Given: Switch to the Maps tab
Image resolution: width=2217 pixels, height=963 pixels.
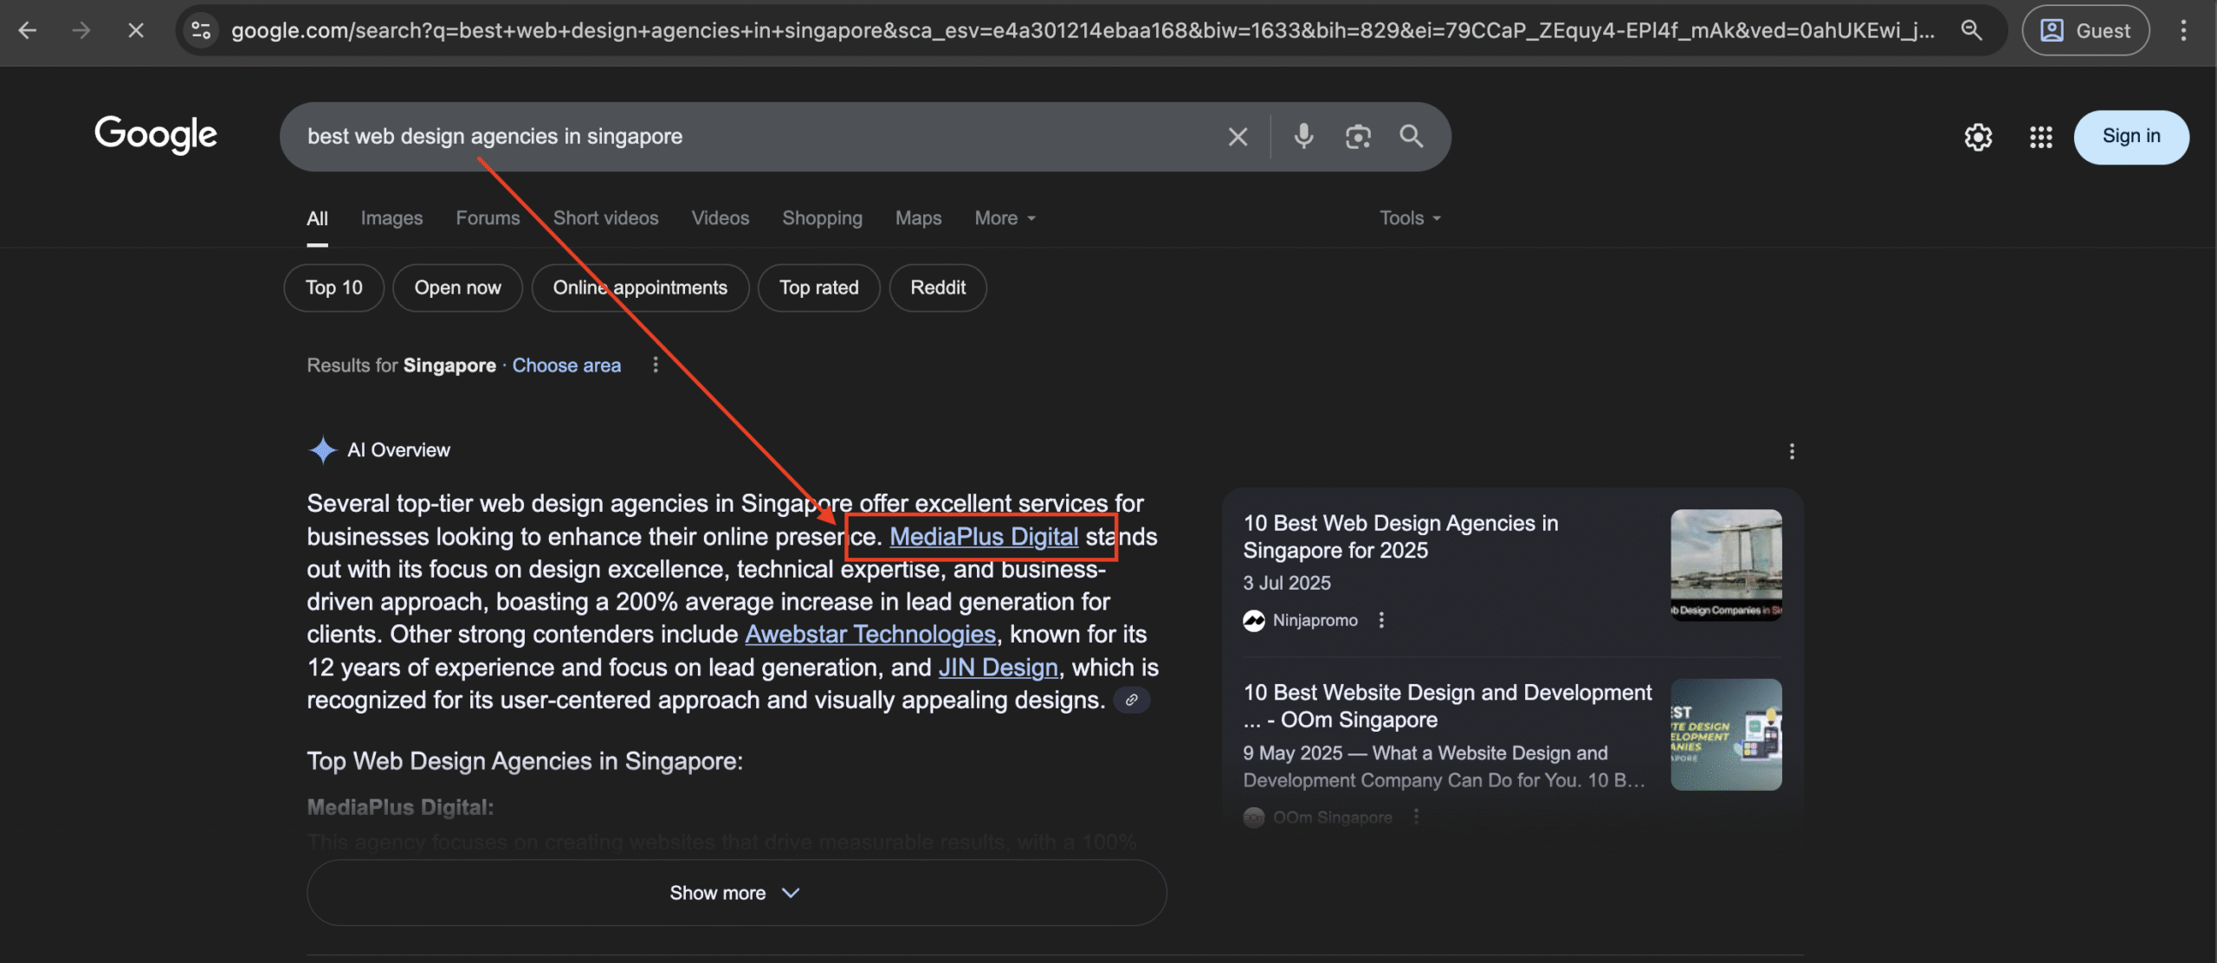Looking at the screenshot, I should tap(918, 218).
